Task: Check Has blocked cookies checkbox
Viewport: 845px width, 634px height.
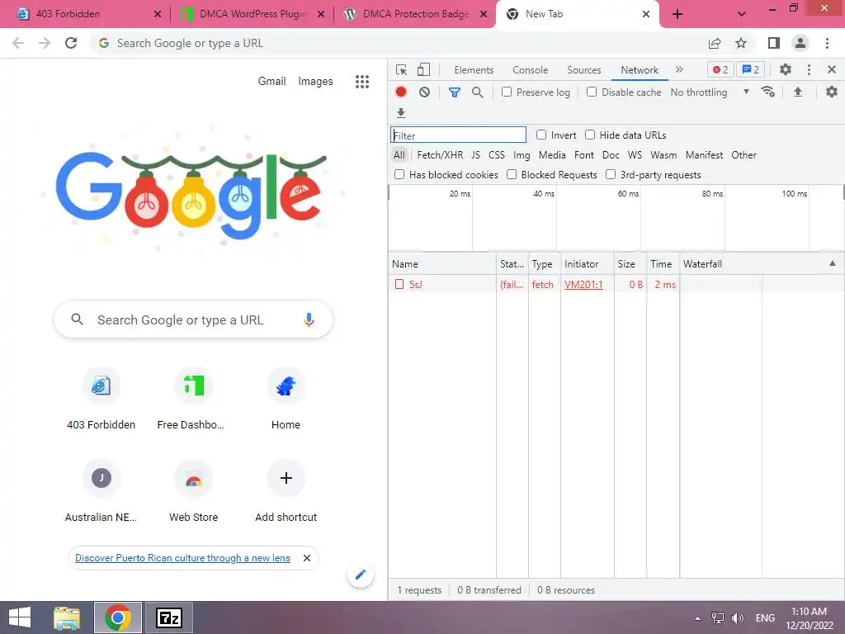Action: tap(399, 175)
